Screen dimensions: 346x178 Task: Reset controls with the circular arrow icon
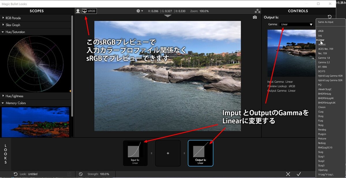[330, 17]
